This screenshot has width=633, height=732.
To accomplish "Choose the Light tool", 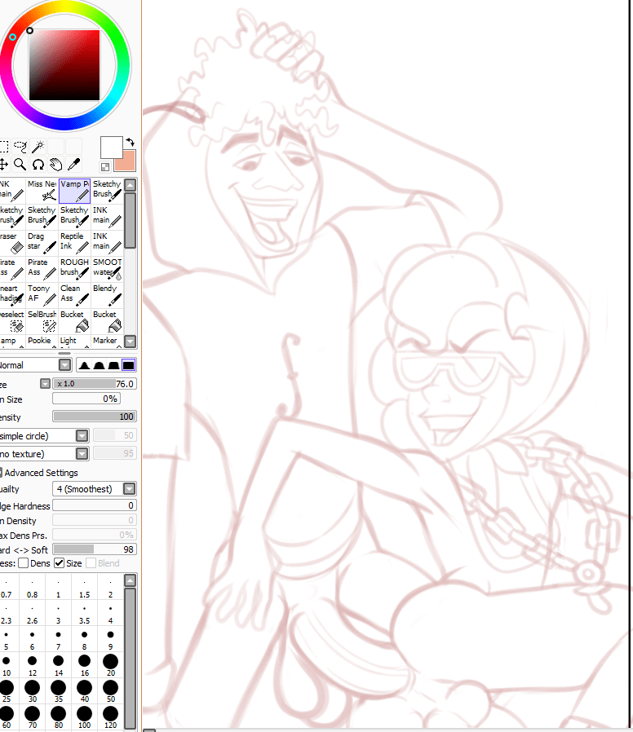I will [75, 342].
